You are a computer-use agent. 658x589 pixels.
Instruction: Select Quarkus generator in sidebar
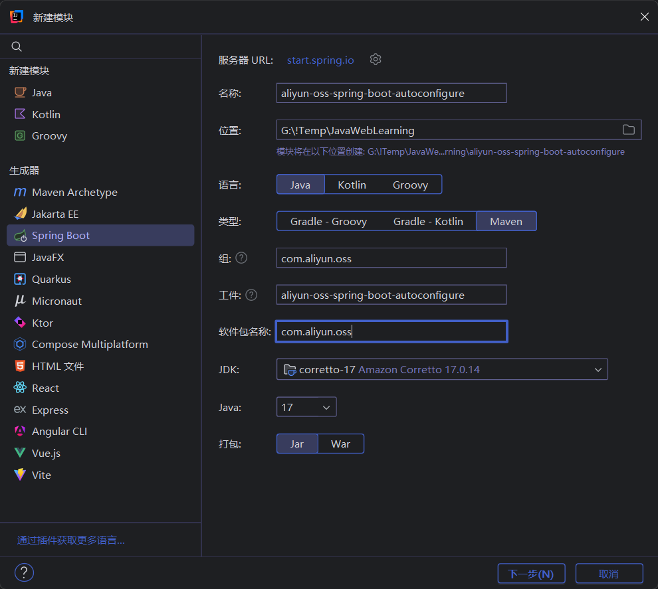coord(51,280)
